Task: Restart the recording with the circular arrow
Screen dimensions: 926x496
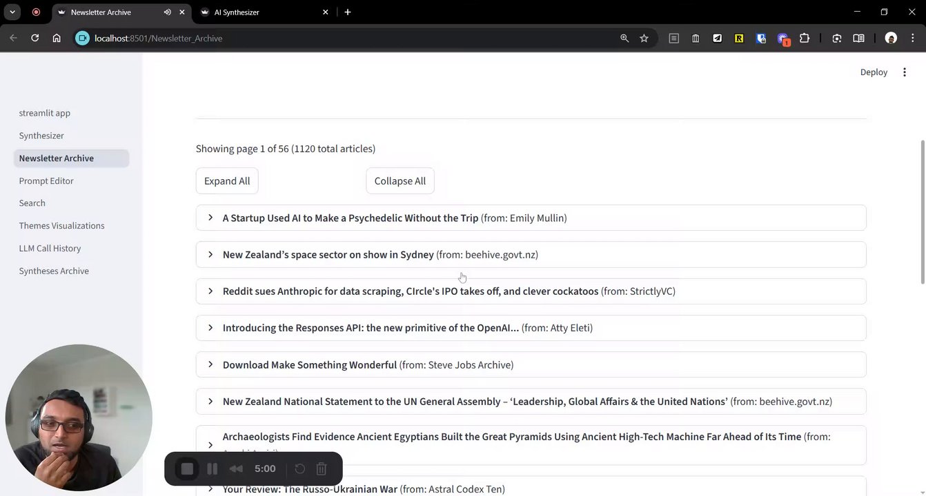Action: tap(300, 469)
